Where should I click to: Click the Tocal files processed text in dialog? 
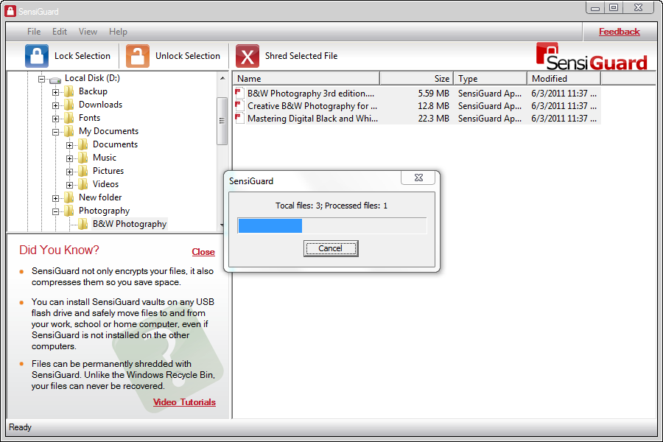pyautogui.click(x=331, y=206)
